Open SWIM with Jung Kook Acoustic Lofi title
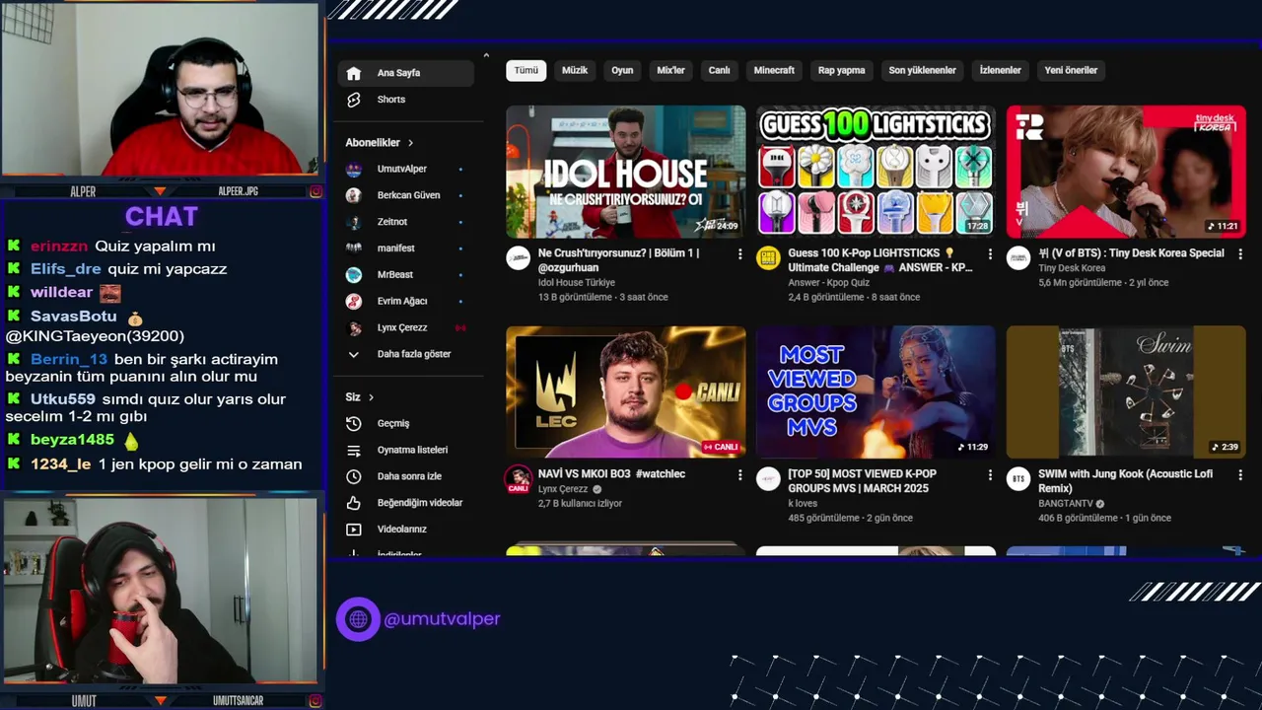 pos(1124,481)
